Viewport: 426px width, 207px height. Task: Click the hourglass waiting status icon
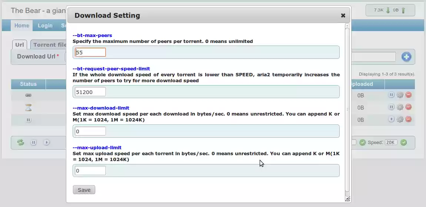tap(28, 108)
